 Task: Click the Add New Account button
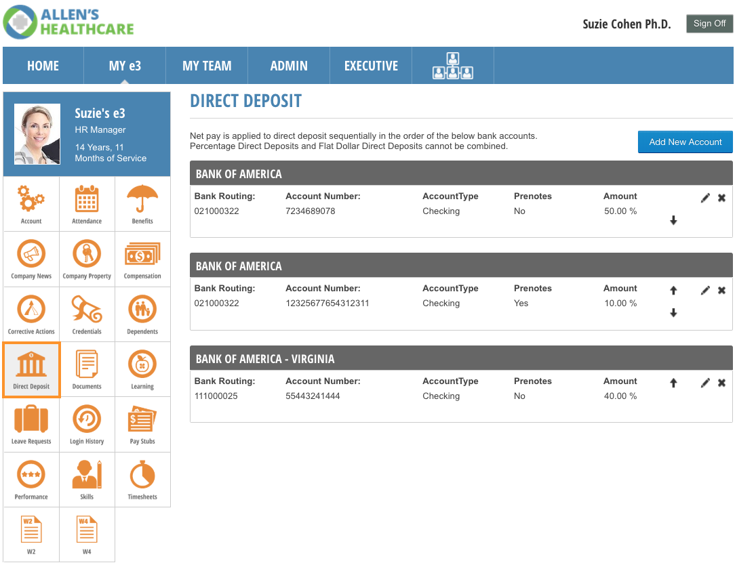click(x=685, y=142)
